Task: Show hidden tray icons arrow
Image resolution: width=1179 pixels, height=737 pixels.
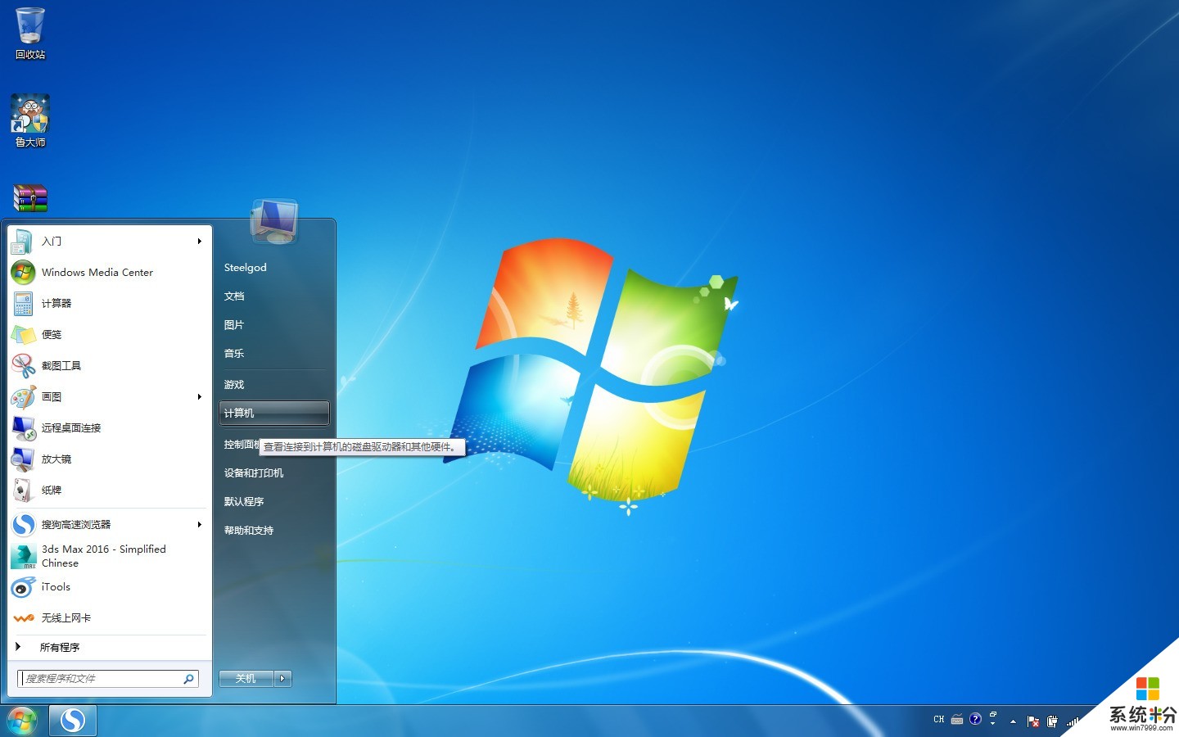Action: tap(1013, 721)
